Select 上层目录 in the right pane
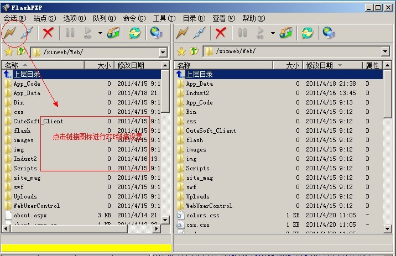This screenshot has height=256, width=396. 279,74
